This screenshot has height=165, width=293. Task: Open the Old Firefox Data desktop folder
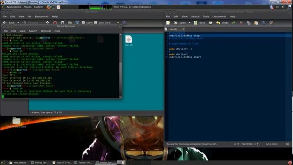16,122
